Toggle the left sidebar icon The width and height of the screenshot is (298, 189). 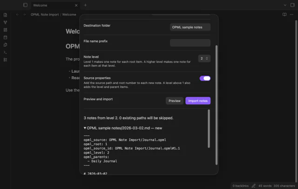[25, 5]
